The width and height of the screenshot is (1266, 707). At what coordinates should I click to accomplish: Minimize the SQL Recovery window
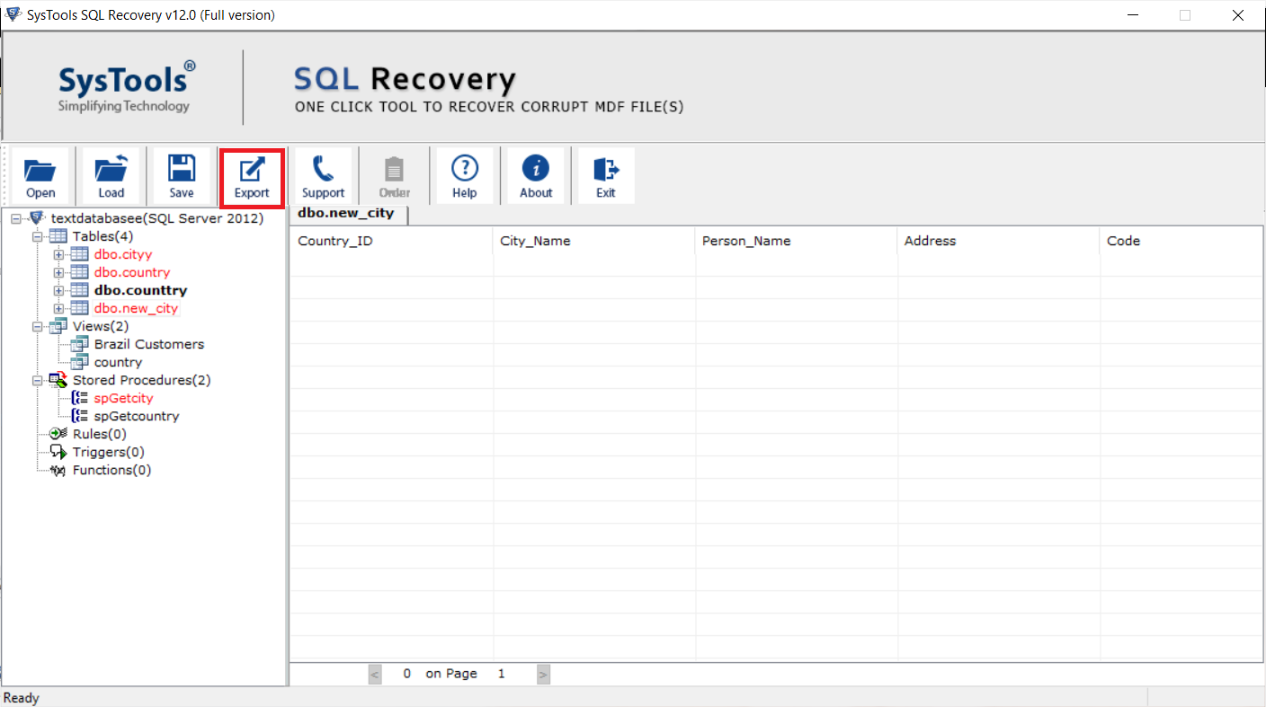[1135, 14]
